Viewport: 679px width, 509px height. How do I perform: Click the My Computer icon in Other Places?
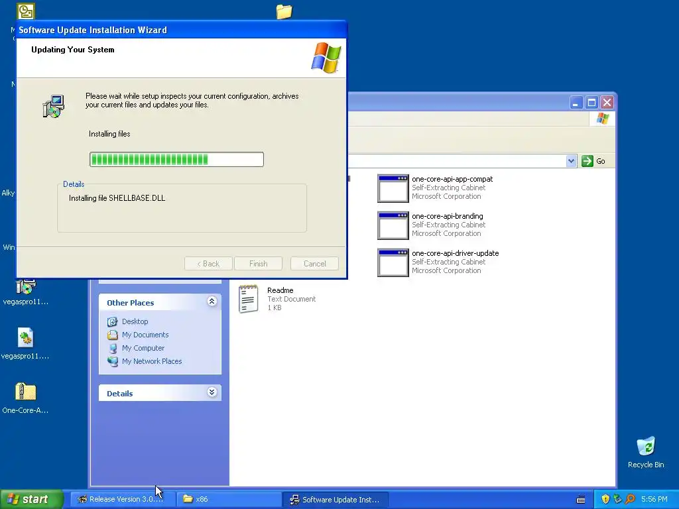tap(113, 348)
